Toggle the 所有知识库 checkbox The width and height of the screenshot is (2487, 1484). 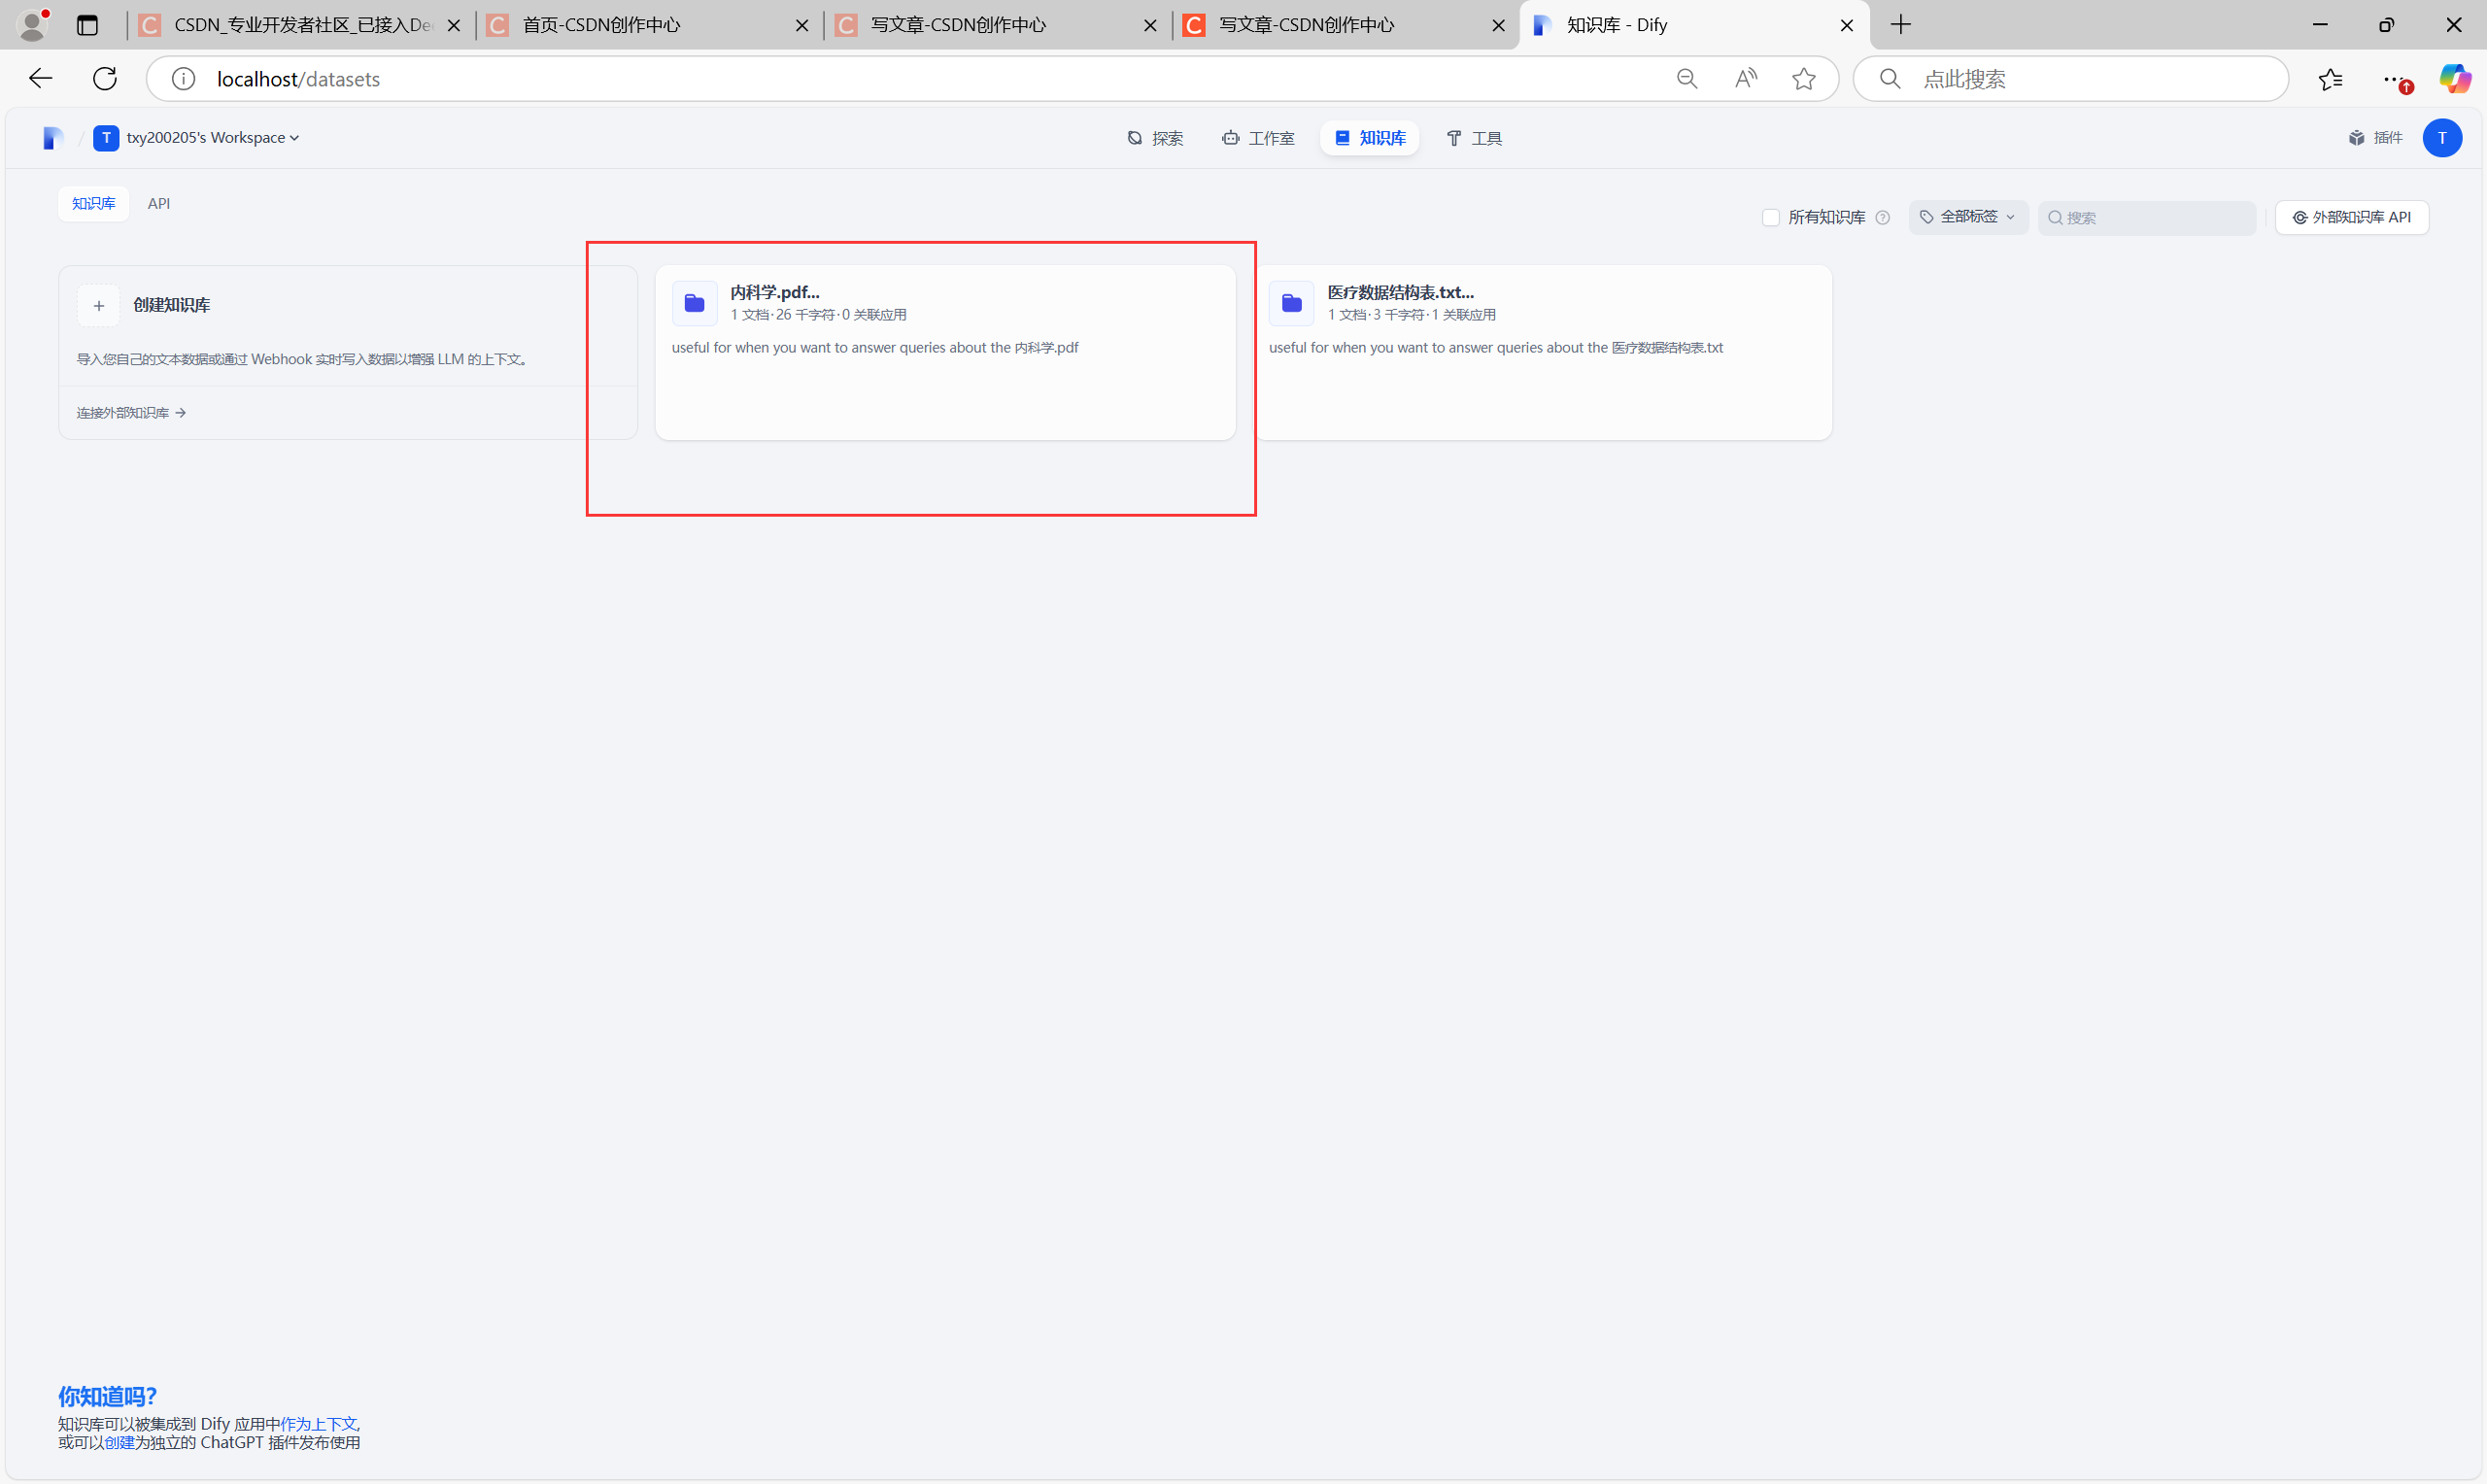click(1770, 218)
